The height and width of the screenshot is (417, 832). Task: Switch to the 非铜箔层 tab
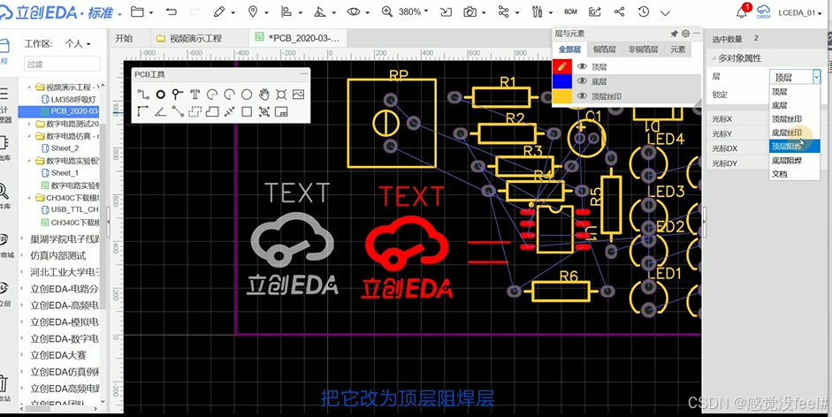tap(643, 49)
